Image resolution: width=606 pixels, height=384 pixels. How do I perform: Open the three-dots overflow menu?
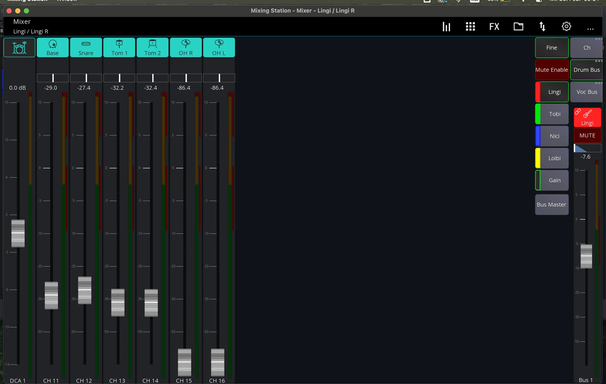point(590,28)
